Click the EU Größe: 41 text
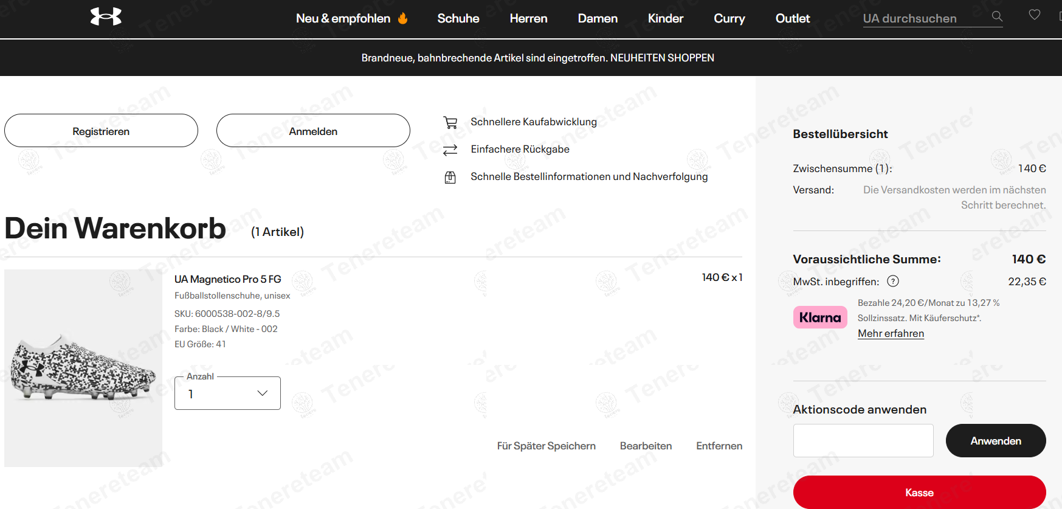Image resolution: width=1062 pixels, height=509 pixels. (x=200, y=344)
